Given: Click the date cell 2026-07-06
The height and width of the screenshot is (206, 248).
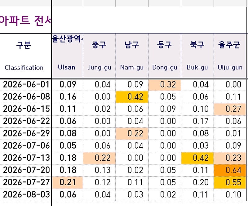Looking at the screenshot, I should pyautogui.click(x=26, y=146).
